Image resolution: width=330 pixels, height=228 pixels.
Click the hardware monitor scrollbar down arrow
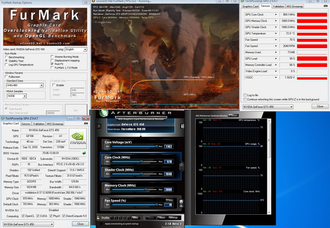[269, 212]
